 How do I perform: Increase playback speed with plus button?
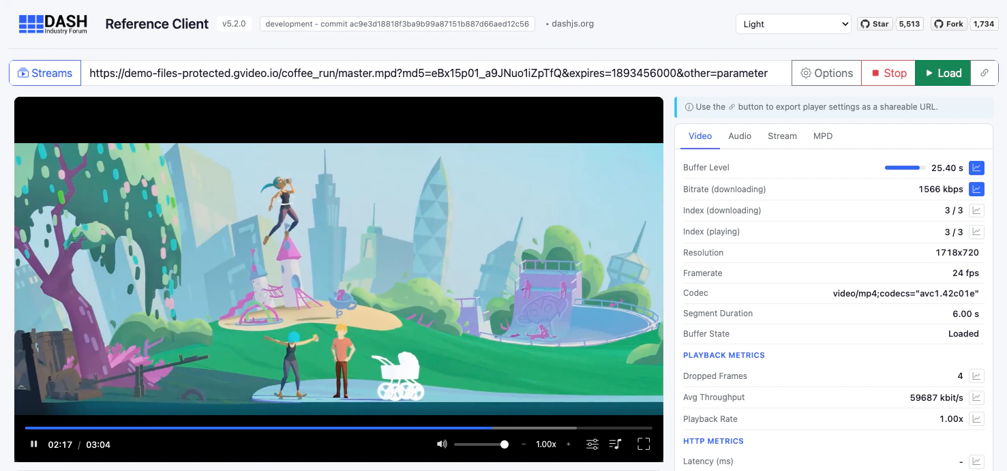coord(568,444)
